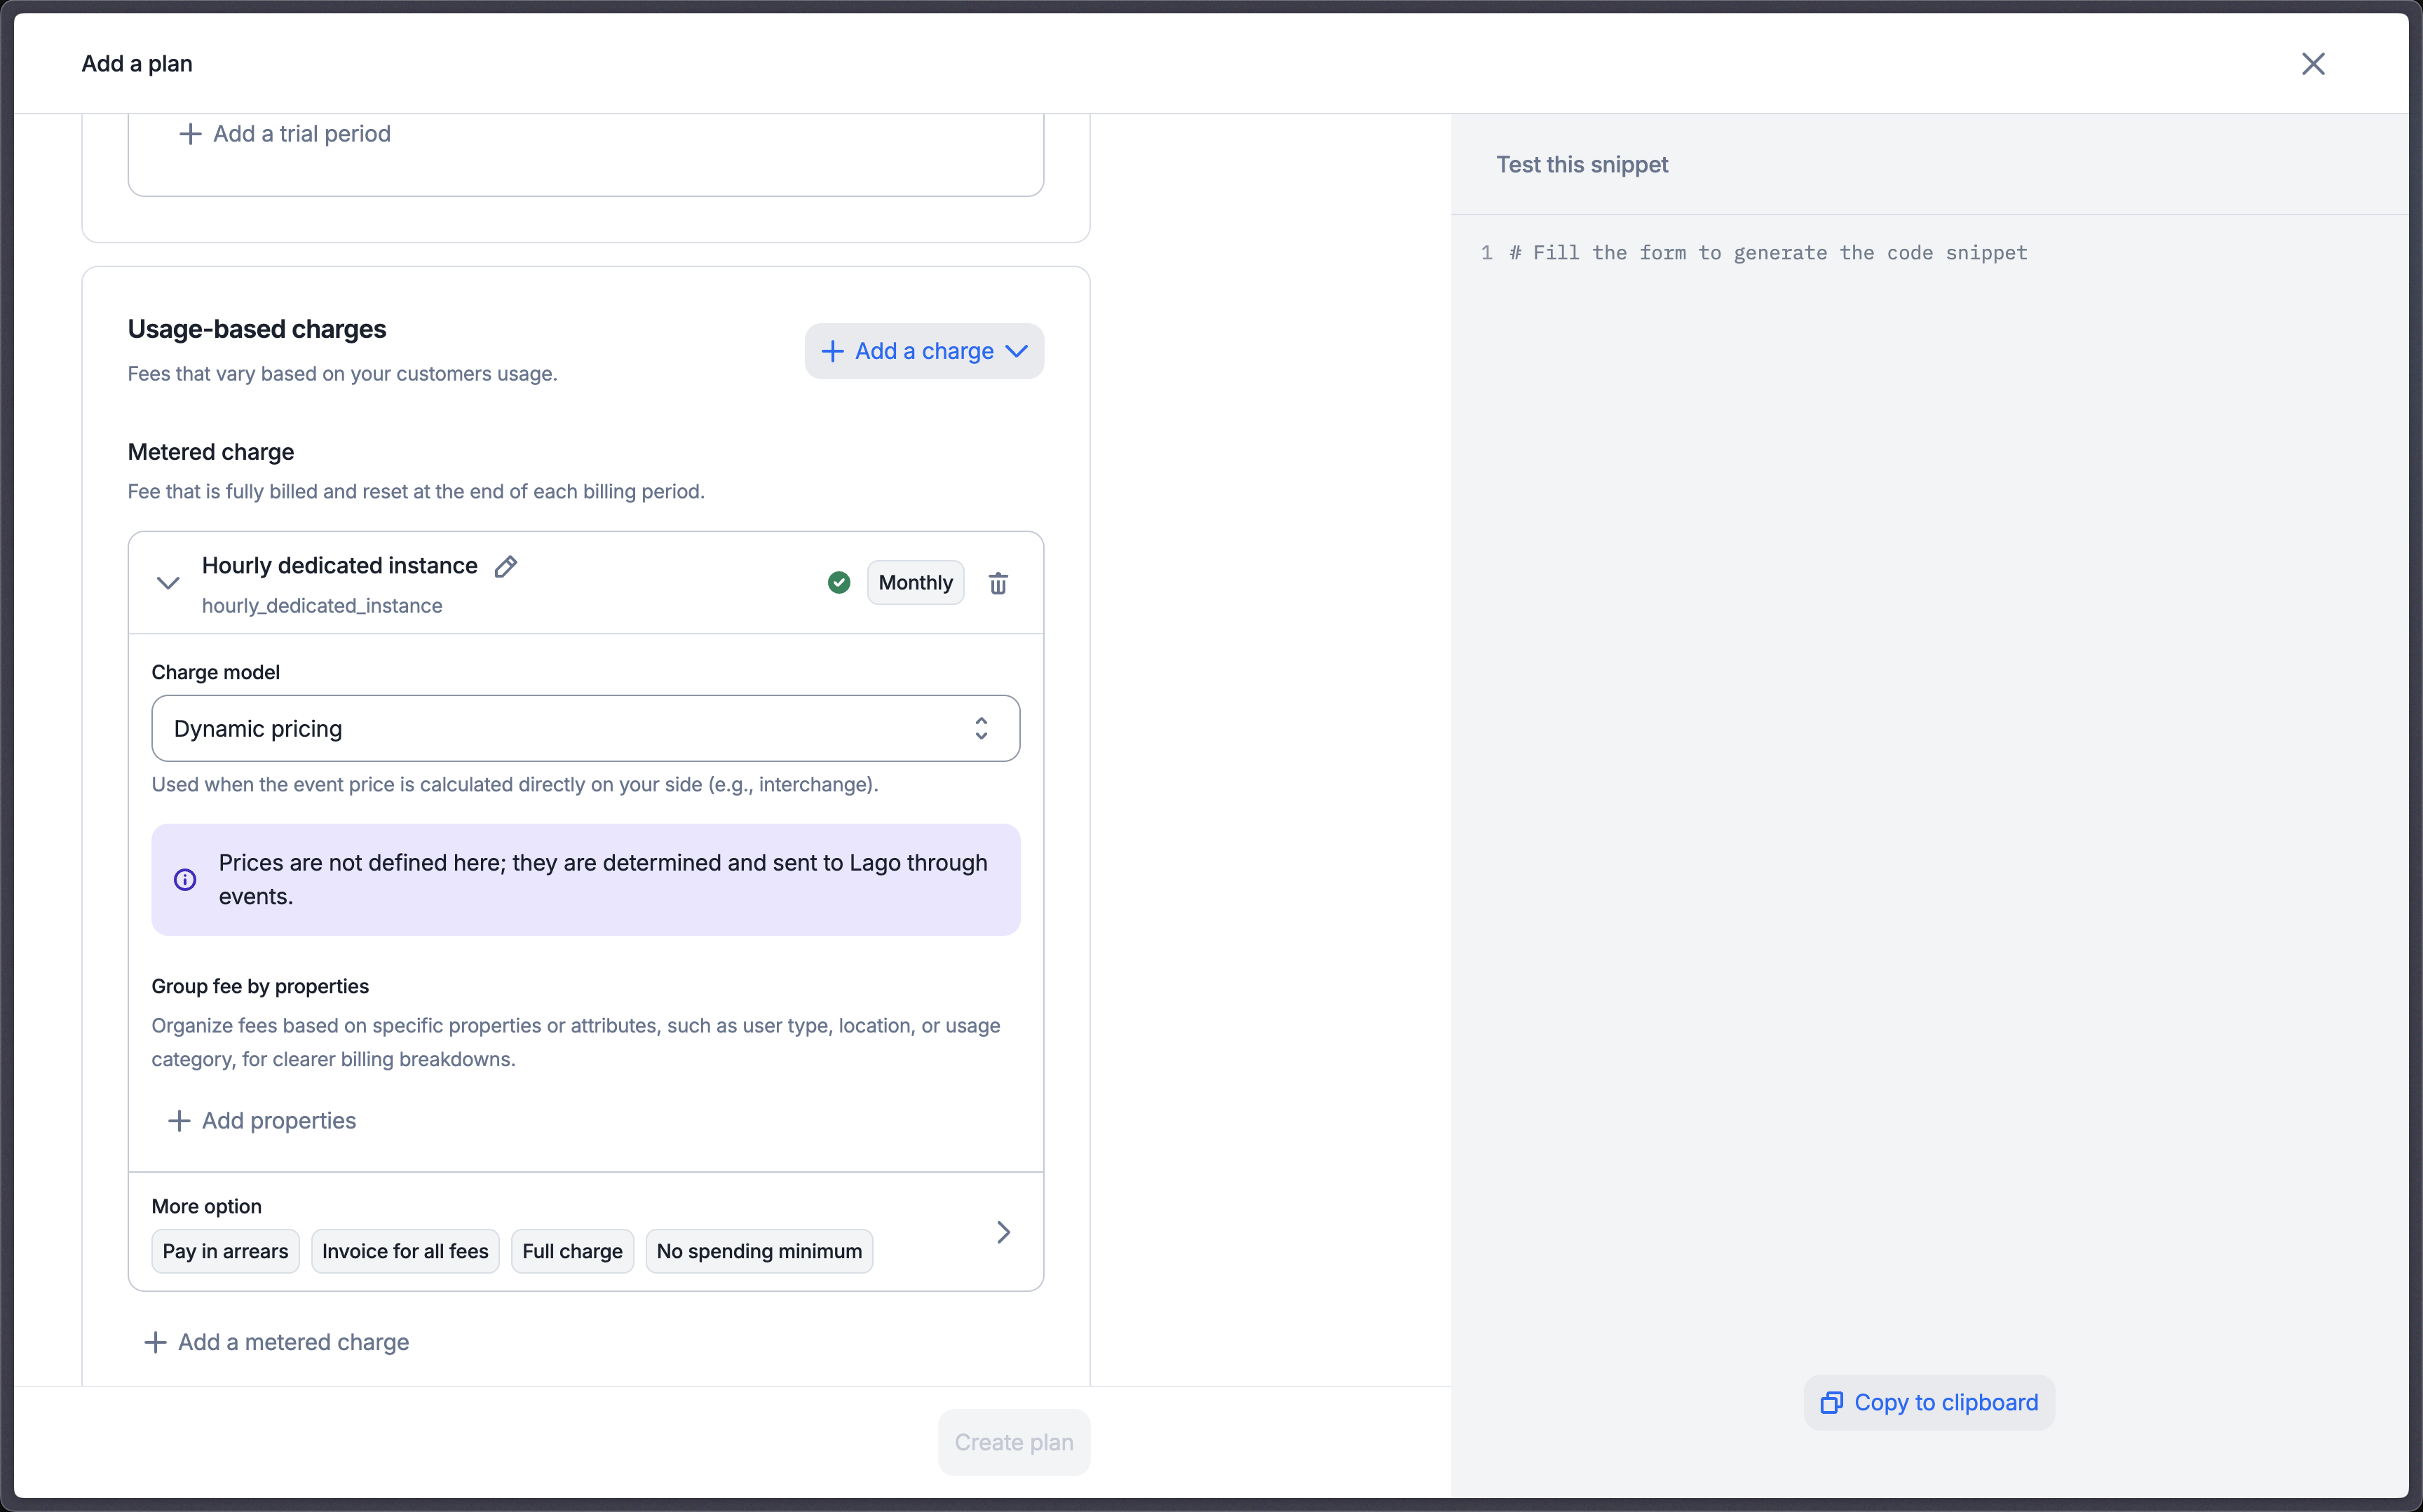Click the plus icon beside Add a trial period
Image resolution: width=2423 pixels, height=1512 pixels.
[190, 134]
